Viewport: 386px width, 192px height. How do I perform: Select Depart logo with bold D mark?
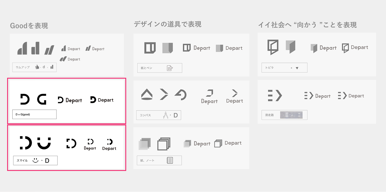pos(102,100)
